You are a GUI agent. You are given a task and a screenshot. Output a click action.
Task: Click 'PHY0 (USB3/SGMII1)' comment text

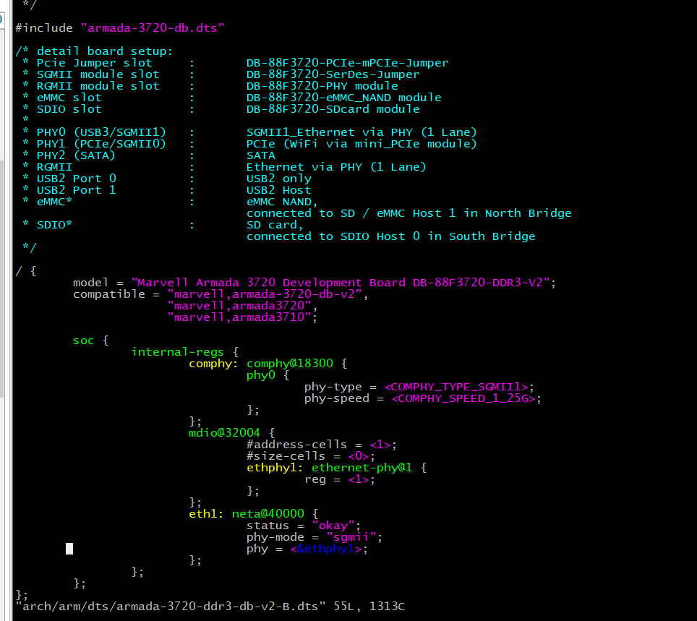tap(101, 132)
